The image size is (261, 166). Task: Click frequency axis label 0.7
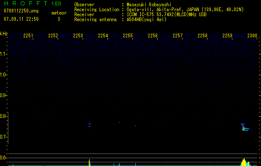click(x=4, y=137)
